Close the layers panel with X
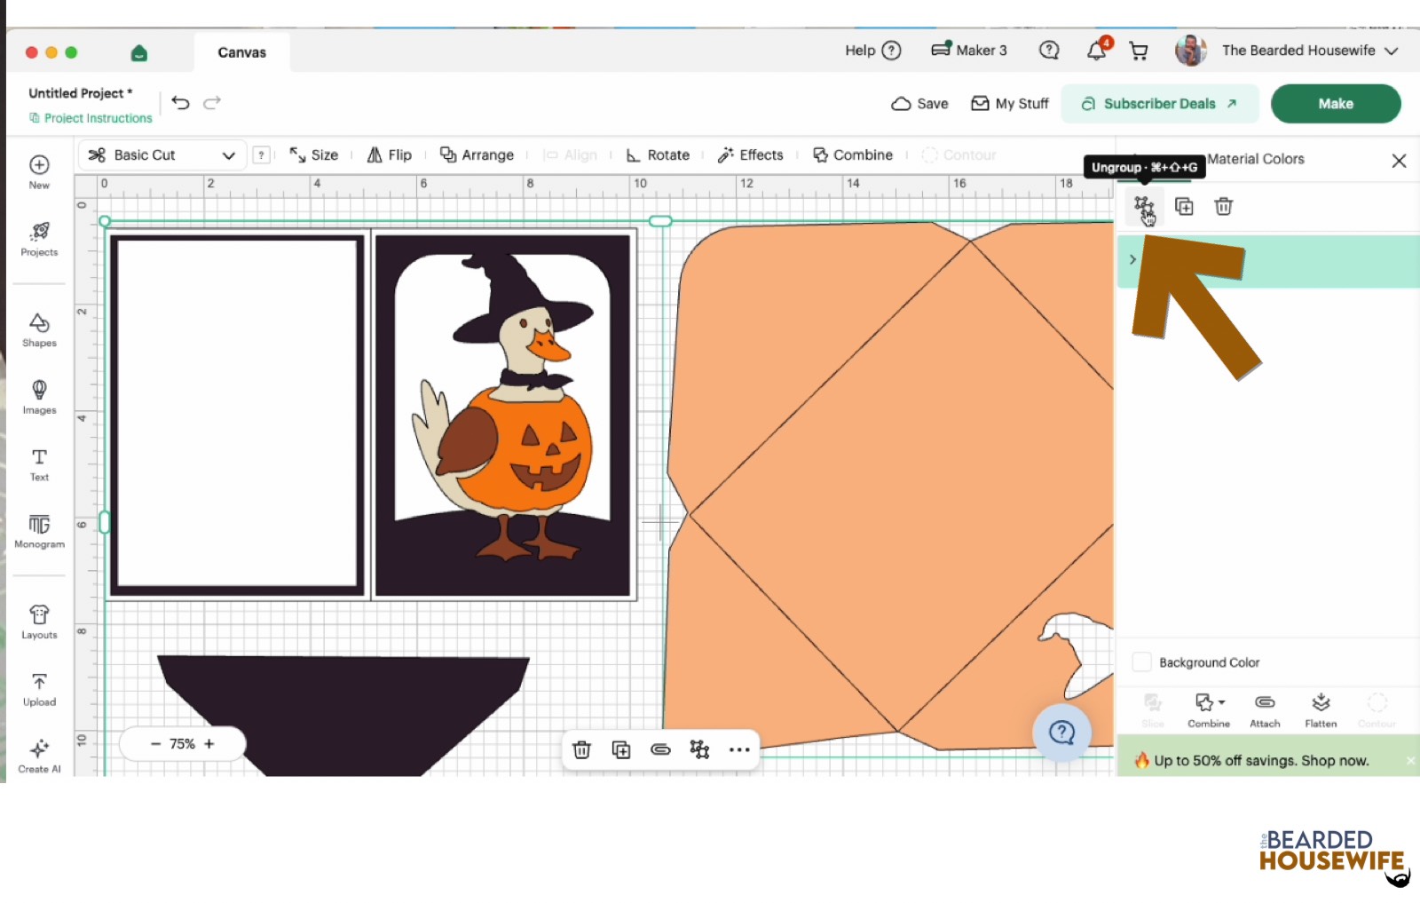 [x=1399, y=161]
